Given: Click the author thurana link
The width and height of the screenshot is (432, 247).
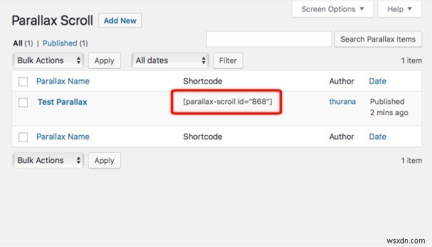Looking at the screenshot, I should coord(343,102).
